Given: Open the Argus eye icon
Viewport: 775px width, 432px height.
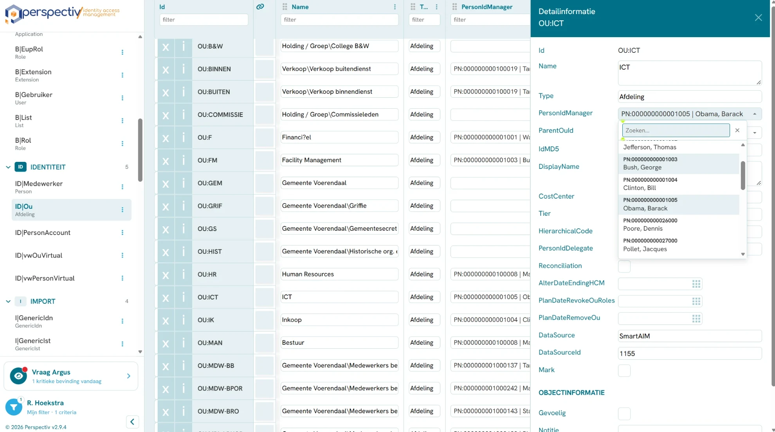Looking at the screenshot, I should [x=18, y=376].
